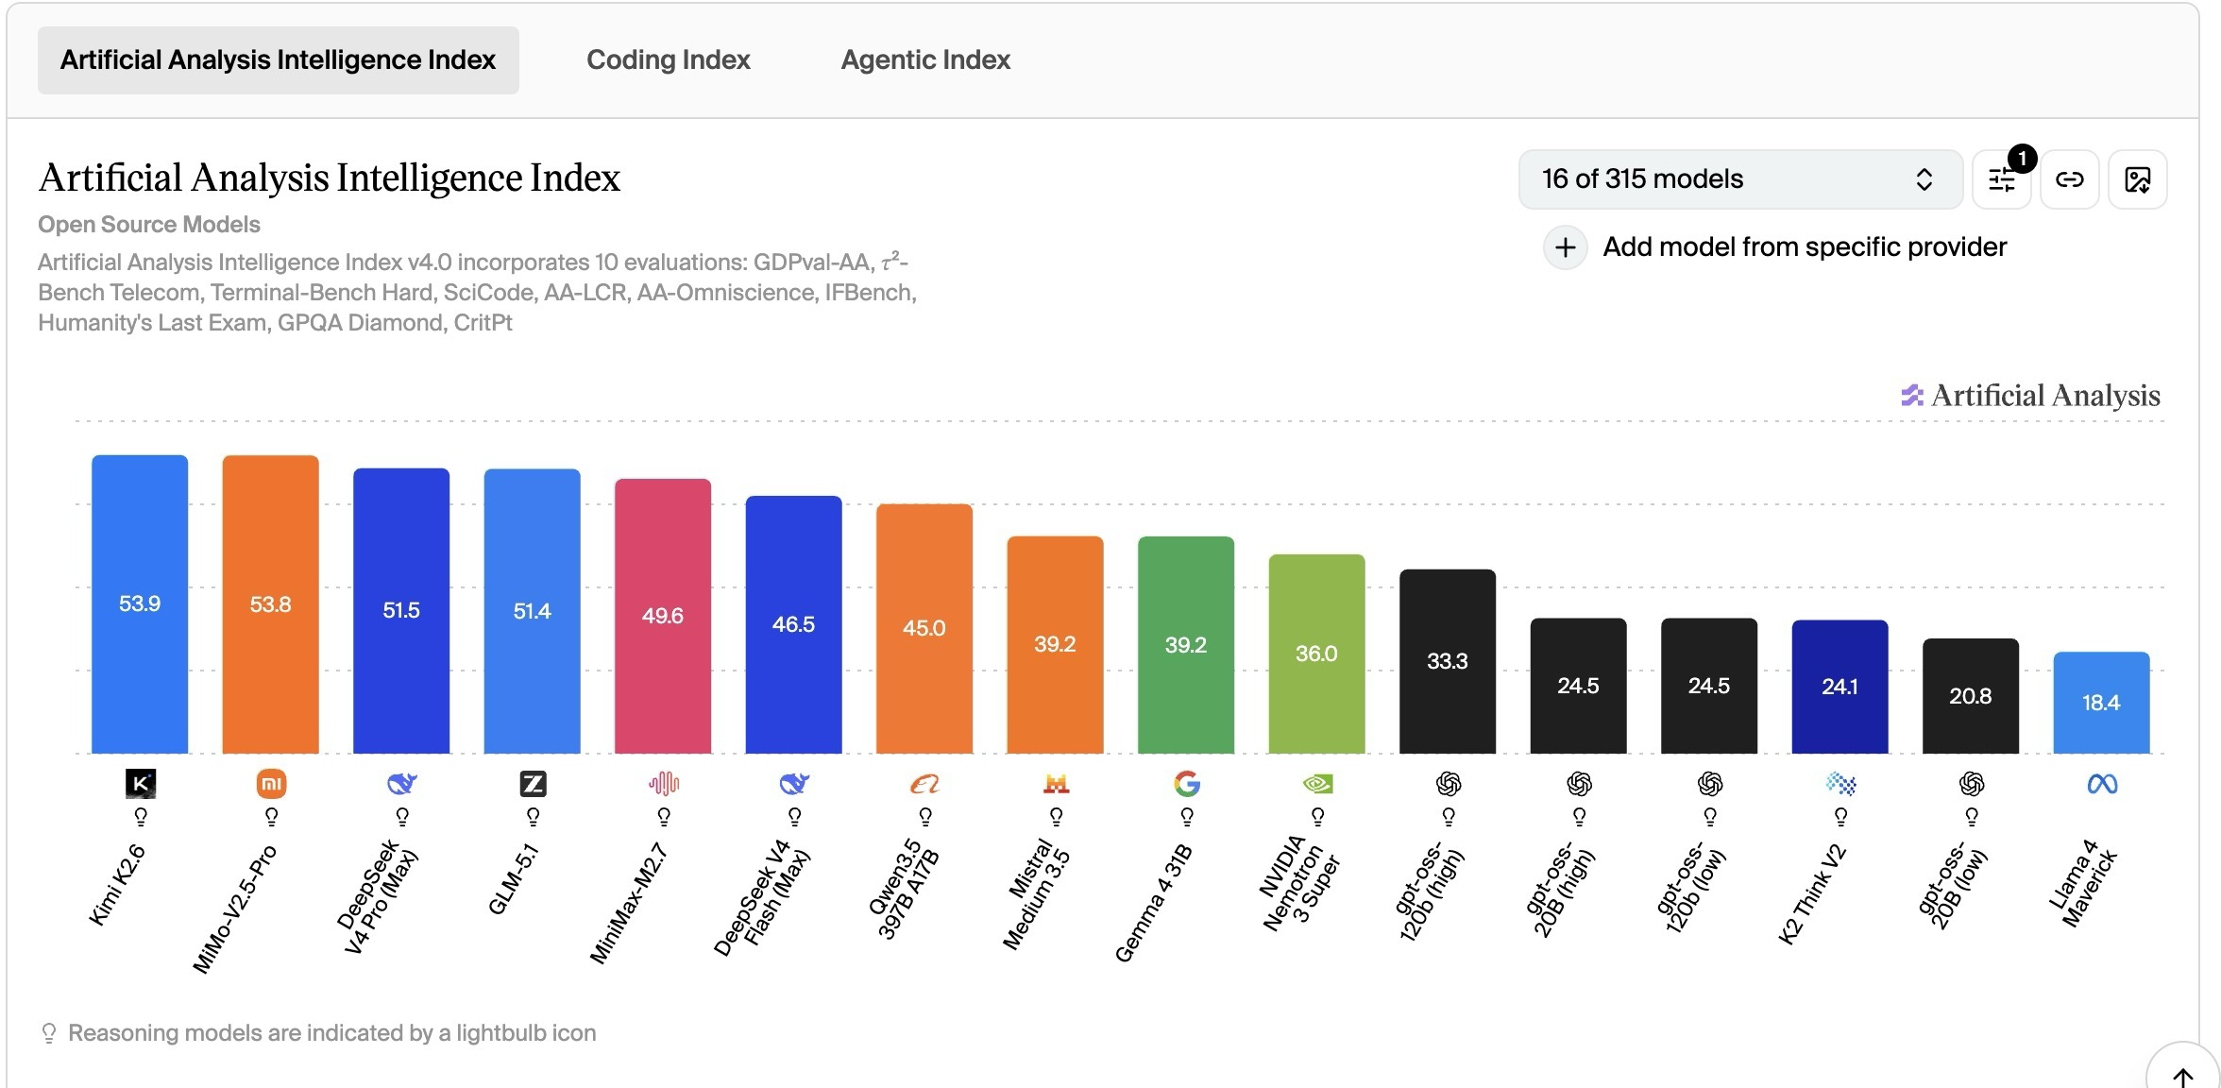Switch to the Agentic Index tab

point(925,59)
